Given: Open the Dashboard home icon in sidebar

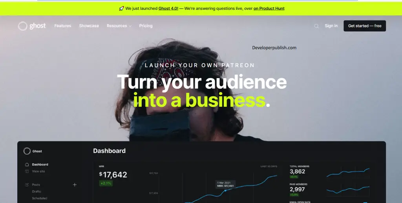Looking at the screenshot, I should [x=27, y=164].
